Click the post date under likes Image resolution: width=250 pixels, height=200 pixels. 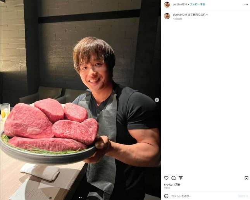pos(167,188)
